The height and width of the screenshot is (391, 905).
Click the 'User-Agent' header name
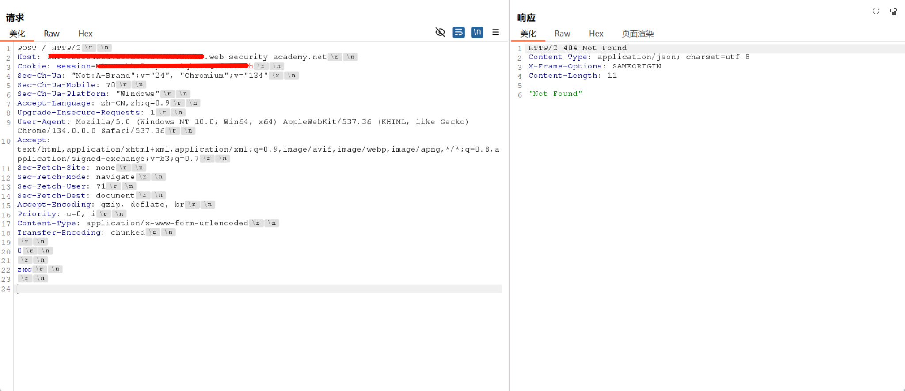tap(42, 121)
